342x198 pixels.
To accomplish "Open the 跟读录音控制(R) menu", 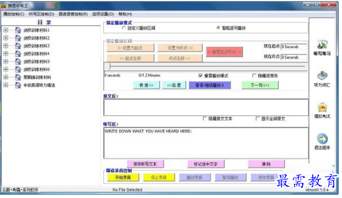I will (x=73, y=14).
